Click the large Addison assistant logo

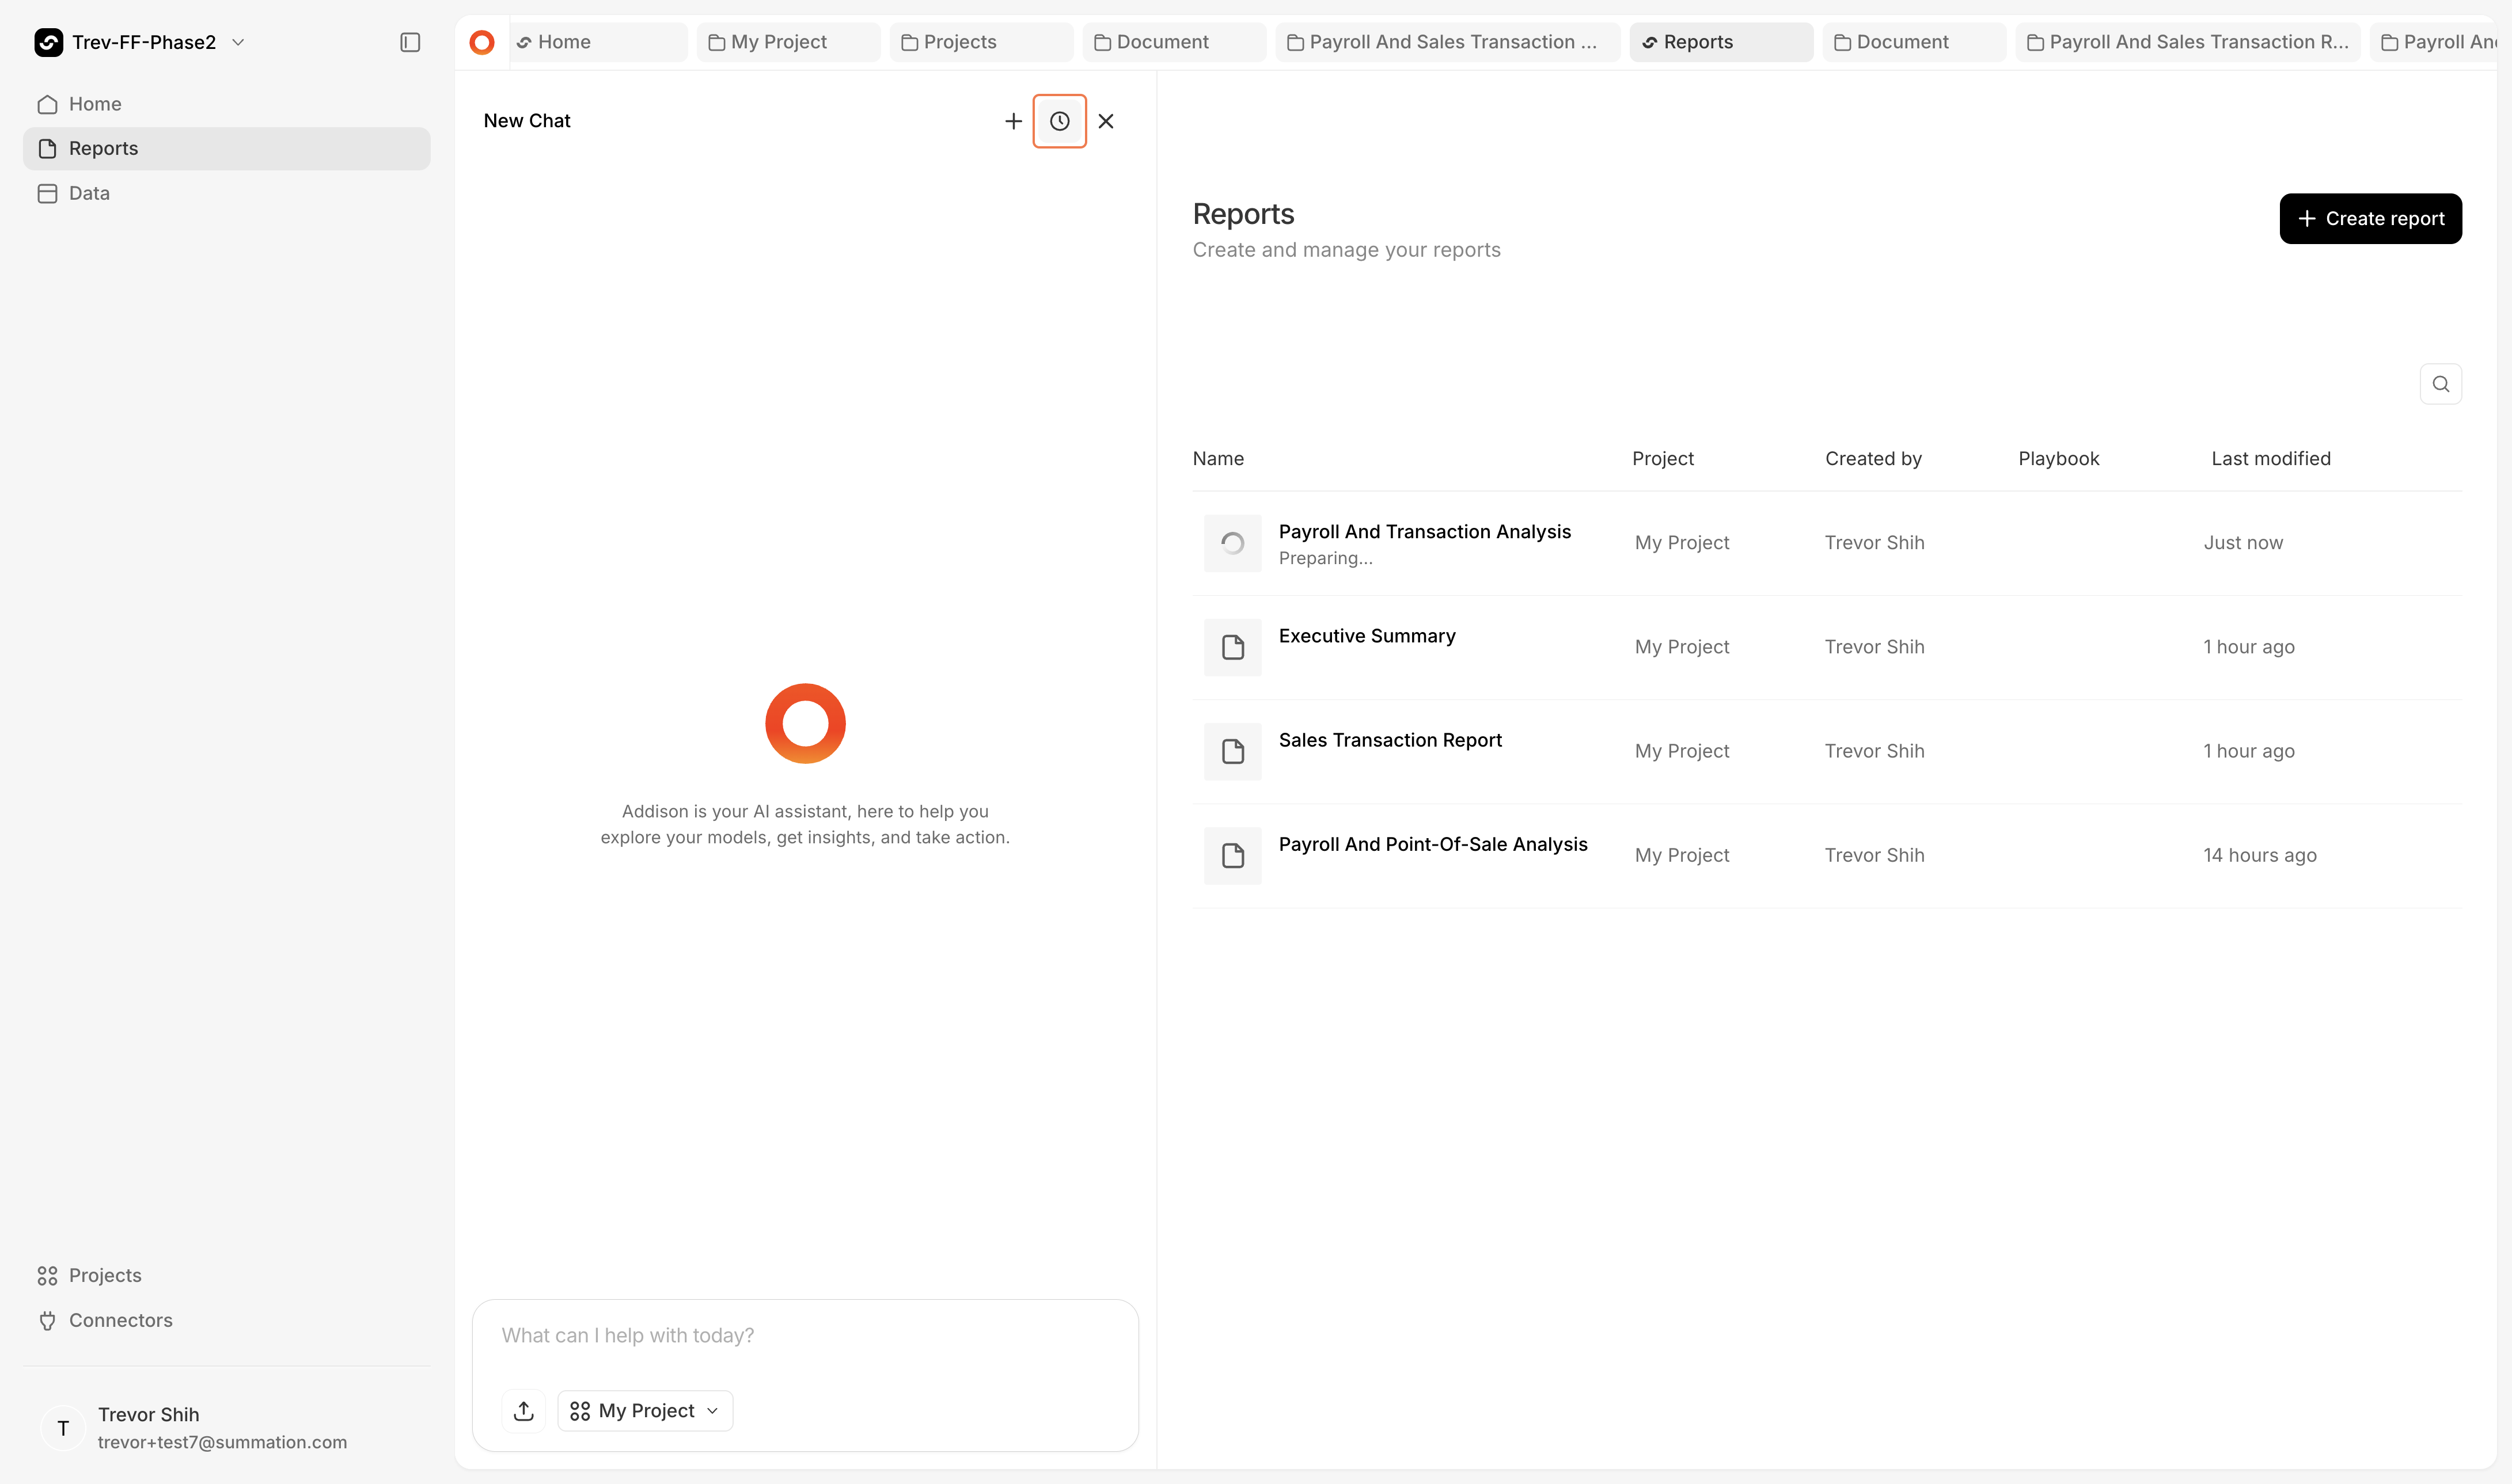(805, 724)
